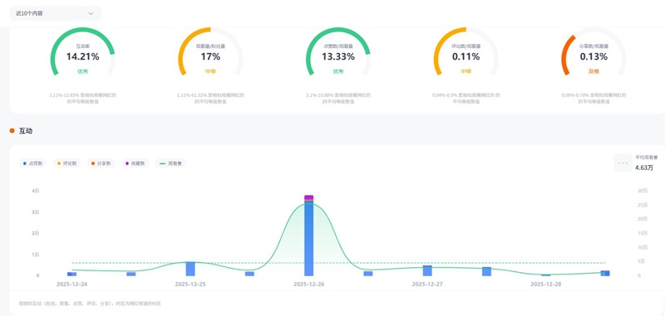665x316 pixels.
Task: Click the 优秀 rating under 互动率
Action: pyautogui.click(x=82, y=71)
